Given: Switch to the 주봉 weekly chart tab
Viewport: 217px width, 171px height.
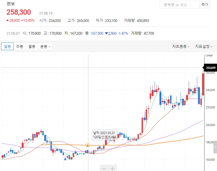Looking at the screenshot, I should 20,46.
